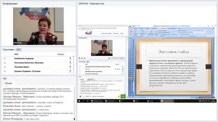The image size is (218, 122).
Task: Click the status icon for Лилякина Ирина
Action: click(70, 67)
